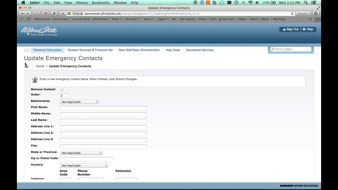The image size is (338, 190).
Task: Go to Home breadcrumb link
Action: (x=40, y=66)
